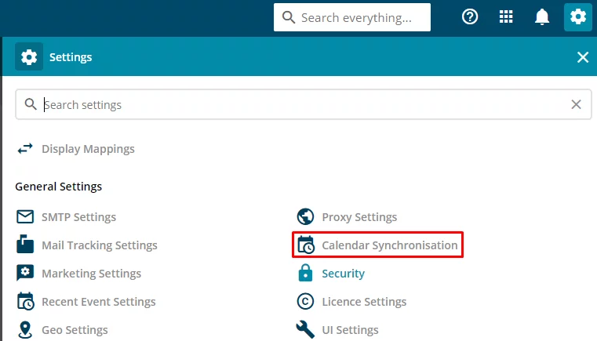Click the Geo Settings map pin icon

[25, 329]
